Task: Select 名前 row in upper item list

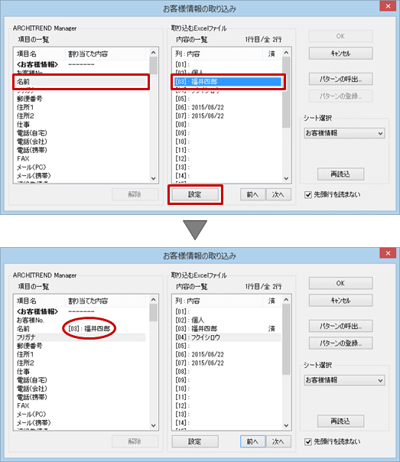Action: point(81,82)
